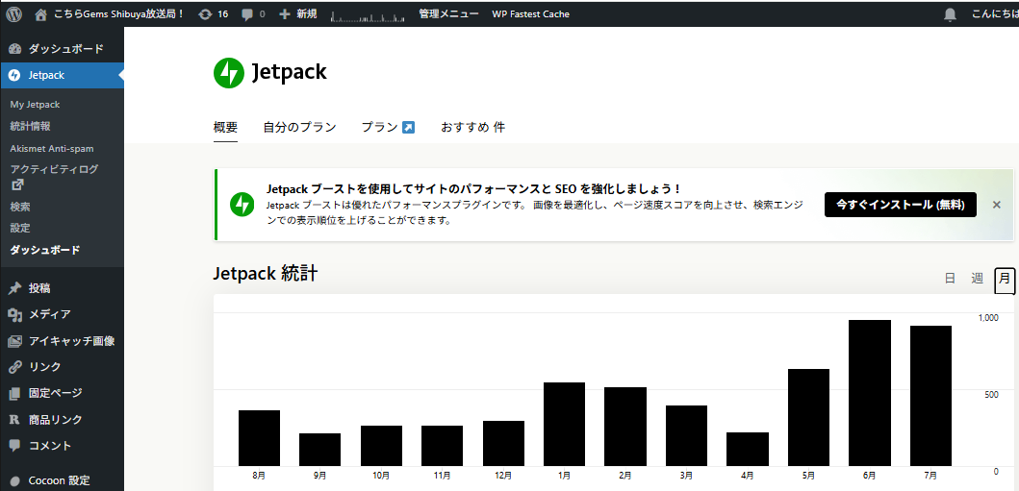
Task: Click the アイキャッチ画像 images icon
Action: click(15, 340)
